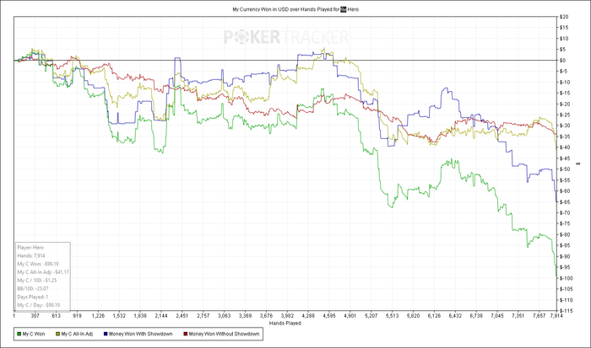The width and height of the screenshot is (591, 348).
Task: Select Money Won Without Showdown legend label
Action: pos(224,334)
